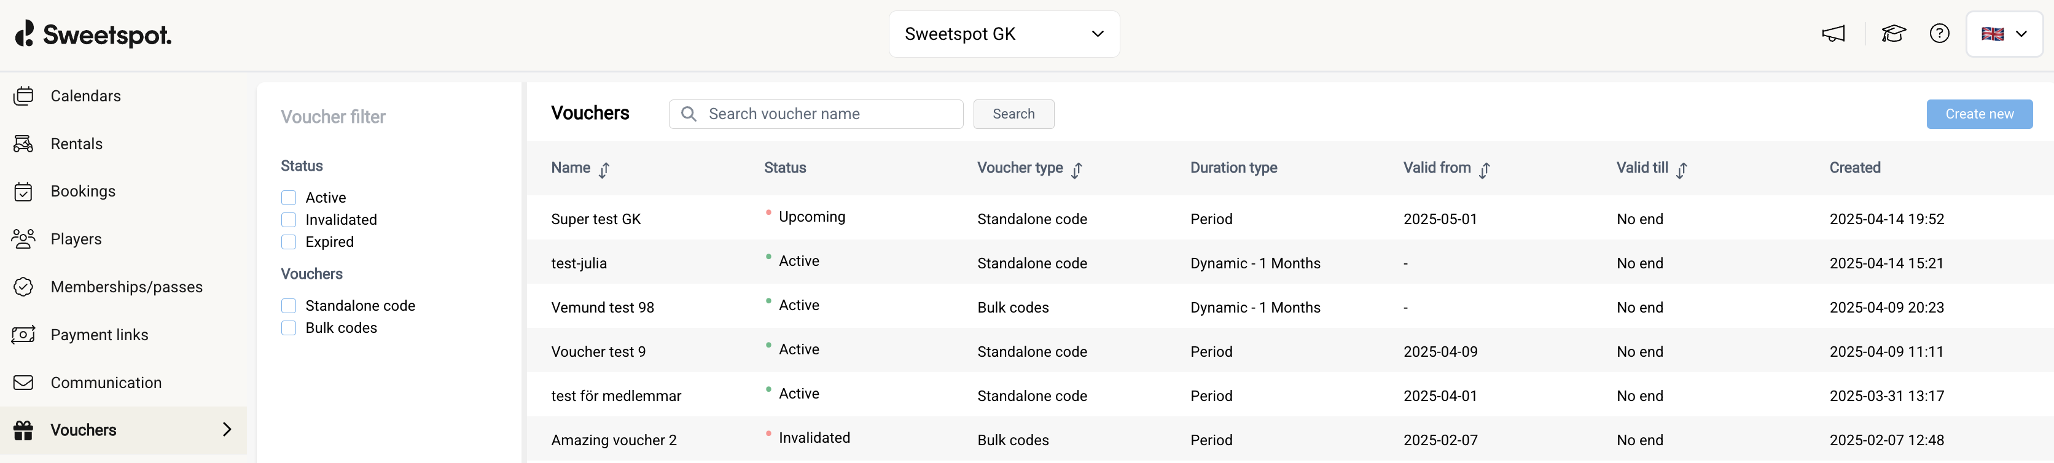Enable the Active status filter

(x=289, y=198)
